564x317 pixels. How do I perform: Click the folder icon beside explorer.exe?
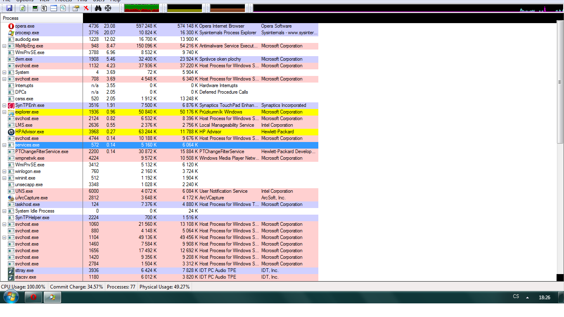point(11,112)
